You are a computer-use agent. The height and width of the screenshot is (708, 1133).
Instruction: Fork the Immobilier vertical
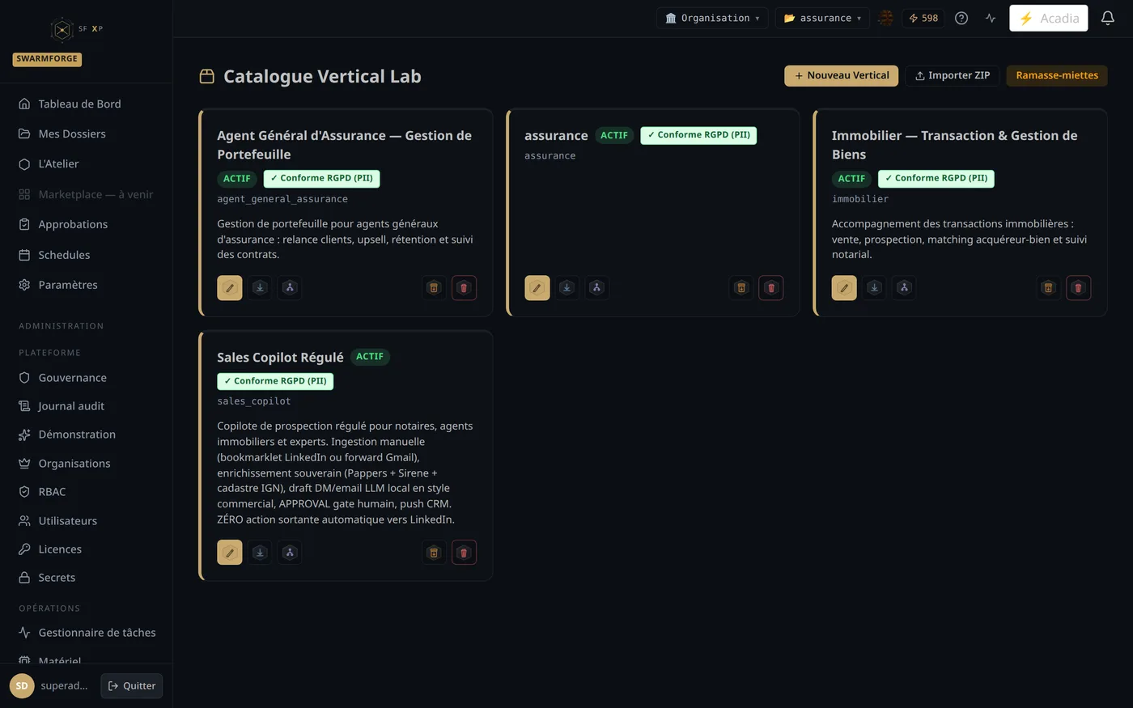[904, 288]
